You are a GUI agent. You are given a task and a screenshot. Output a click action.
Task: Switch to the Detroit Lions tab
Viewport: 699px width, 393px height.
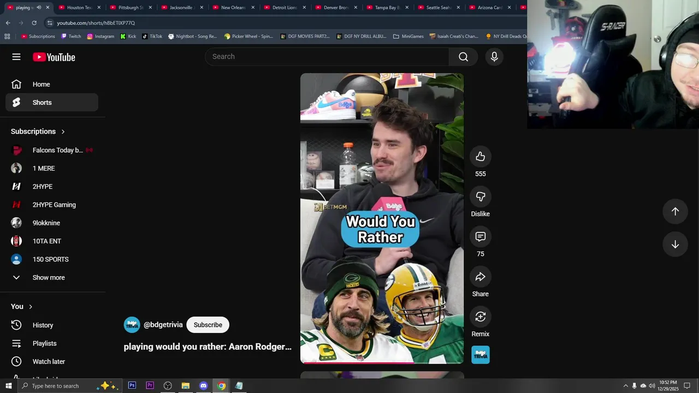click(284, 8)
